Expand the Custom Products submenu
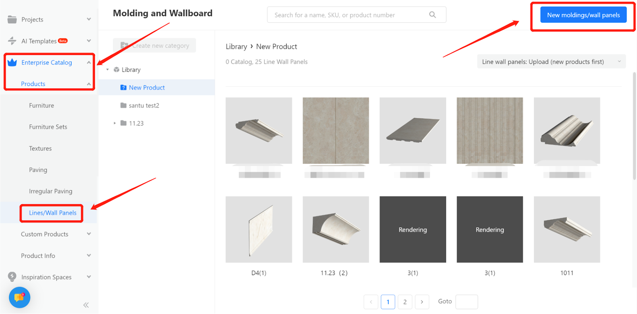The height and width of the screenshot is (314, 637). coord(89,234)
